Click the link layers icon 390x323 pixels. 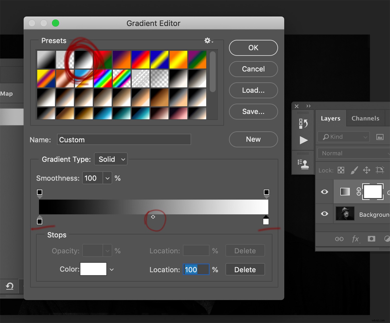340,239
